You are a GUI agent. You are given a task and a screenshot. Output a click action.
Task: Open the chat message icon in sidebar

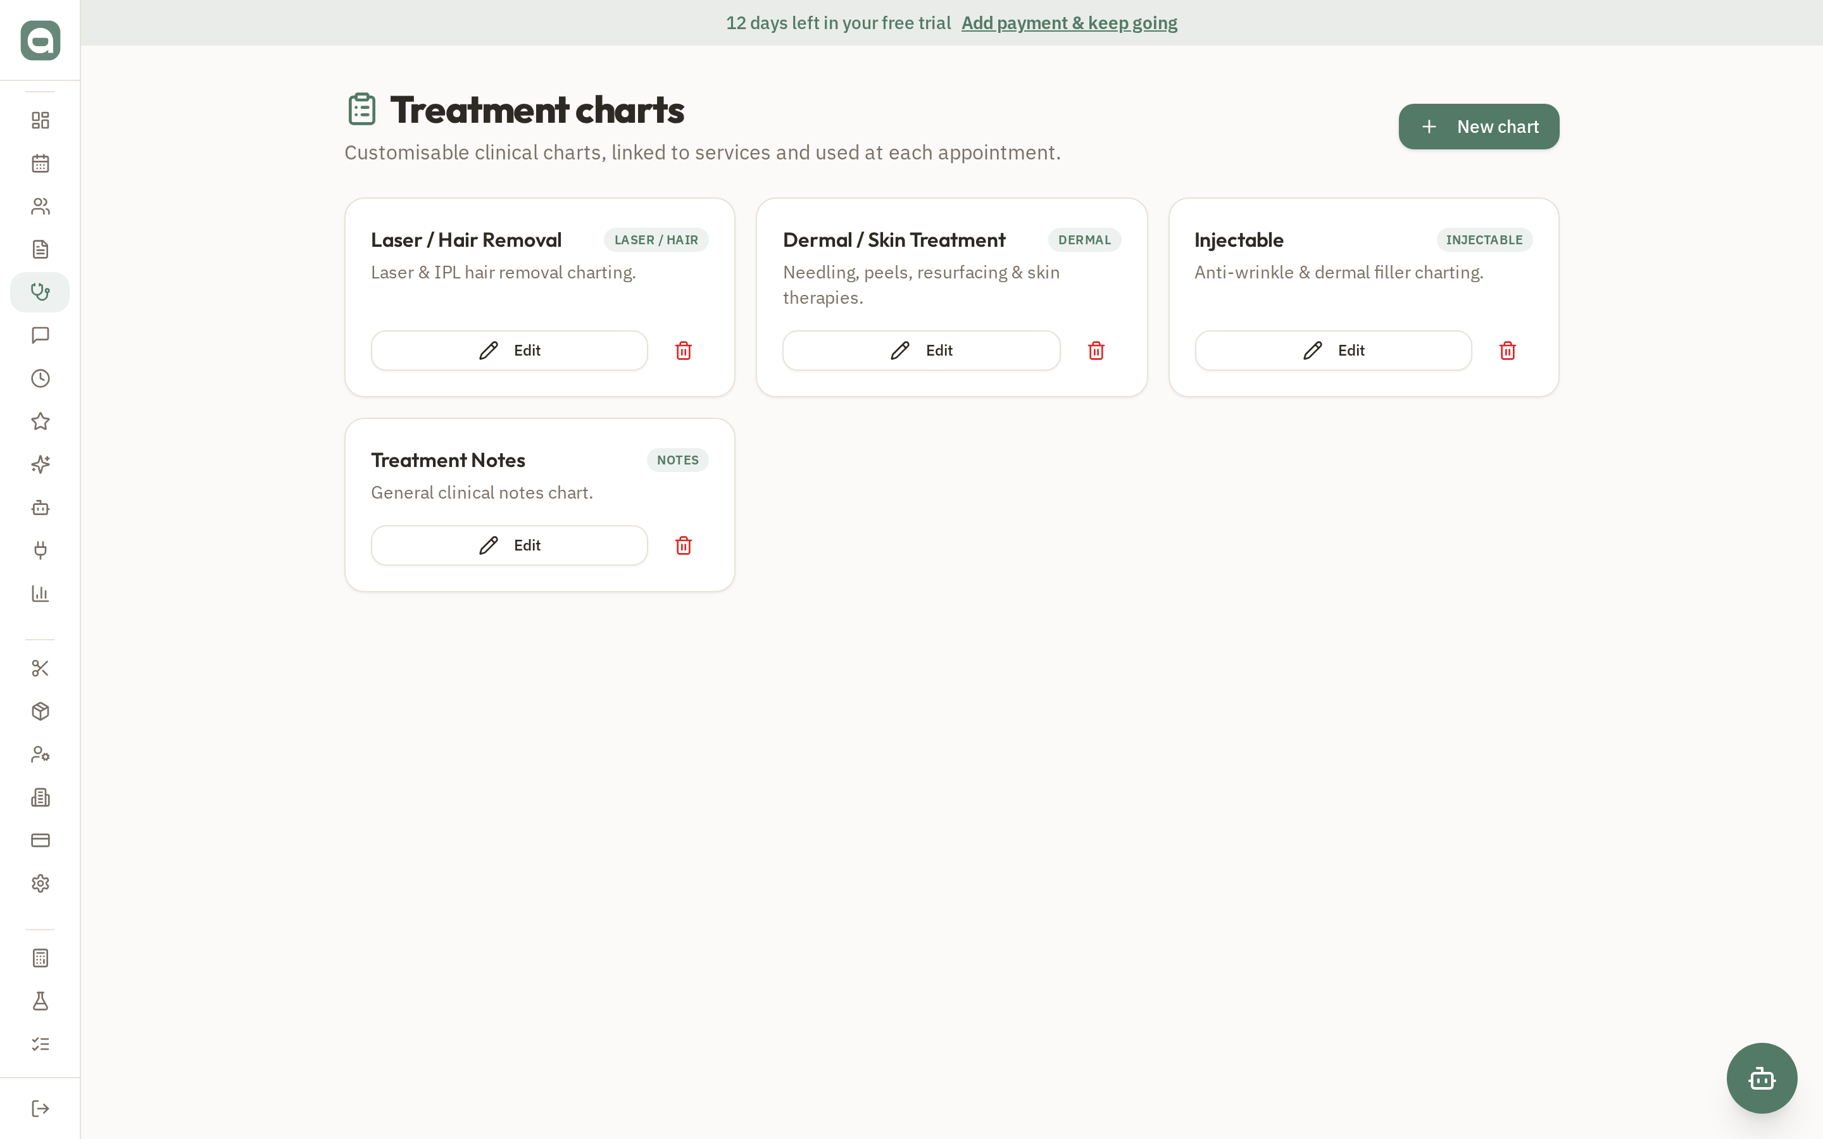[40, 335]
